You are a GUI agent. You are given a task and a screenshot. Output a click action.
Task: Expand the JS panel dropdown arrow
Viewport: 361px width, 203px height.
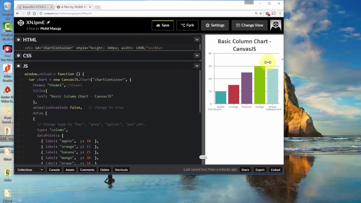click(x=197, y=66)
